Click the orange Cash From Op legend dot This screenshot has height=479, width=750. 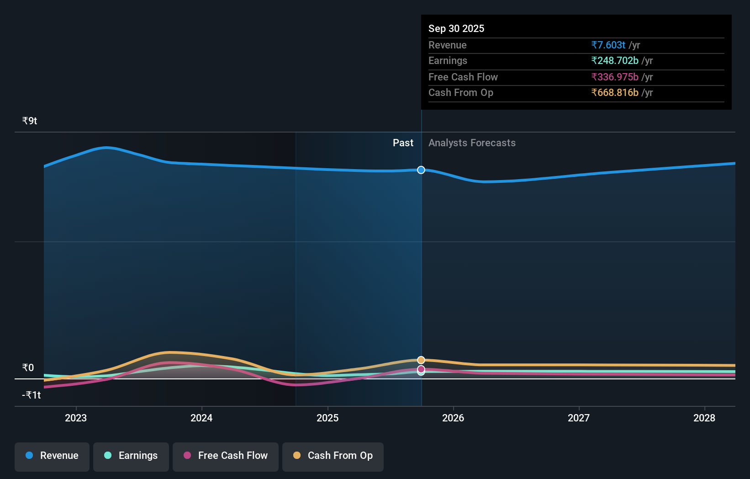tap(297, 456)
